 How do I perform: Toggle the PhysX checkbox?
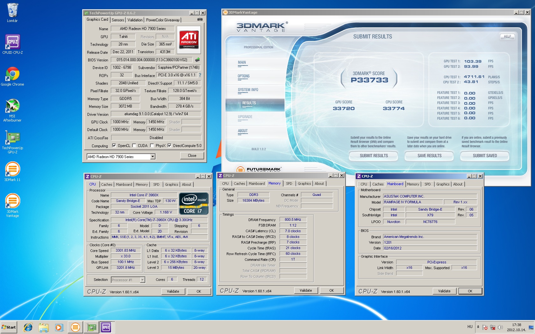(x=152, y=146)
